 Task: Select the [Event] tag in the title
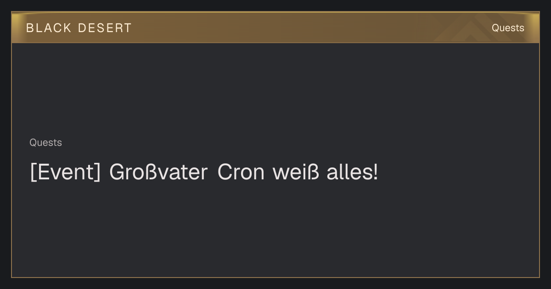65,172
